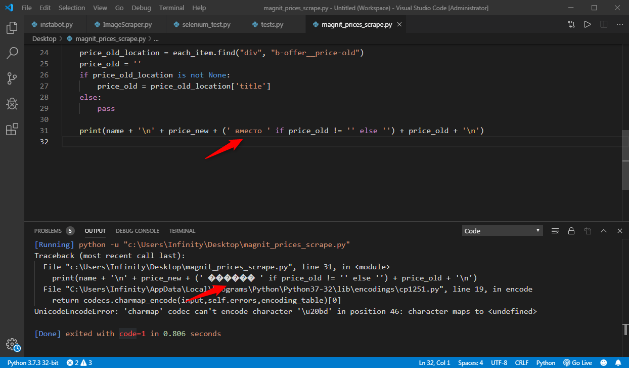Open the Selection menu

pyautogui.click(x=72, y=8)
